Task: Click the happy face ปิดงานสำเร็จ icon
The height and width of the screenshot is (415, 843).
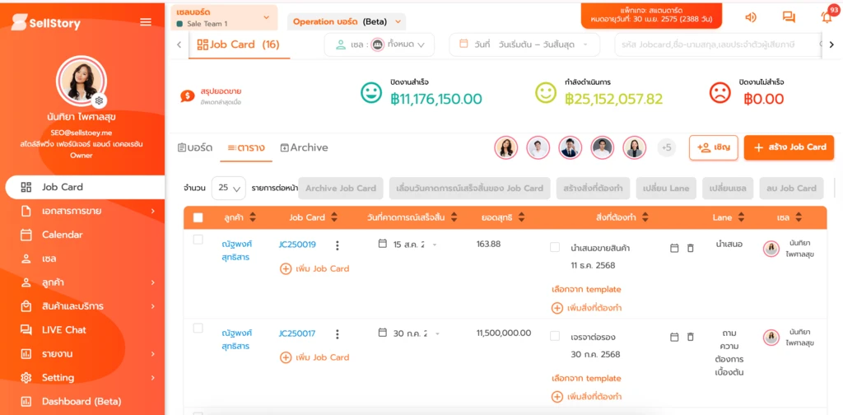Action: click(371, 93)
